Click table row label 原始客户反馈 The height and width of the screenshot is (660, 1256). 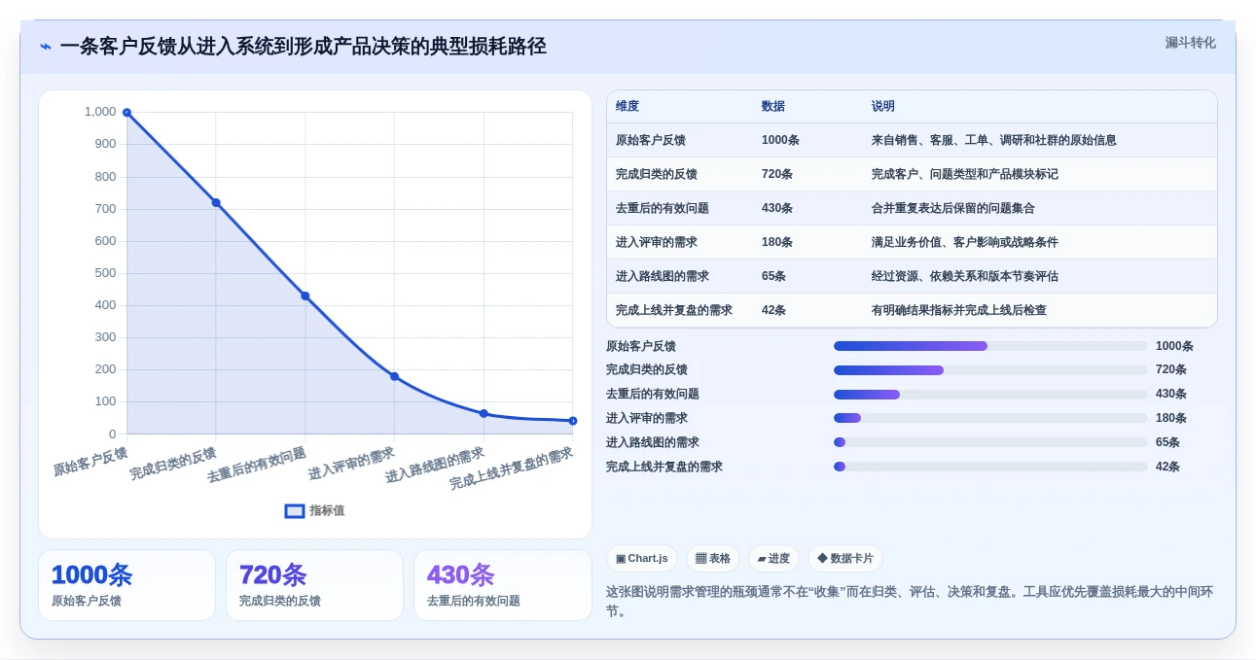coord(651,140)
